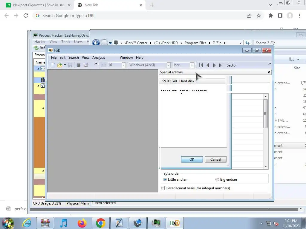Open the Users menu in Process Hacker
This screenshot has height=229, width=306.
[78, 42]
